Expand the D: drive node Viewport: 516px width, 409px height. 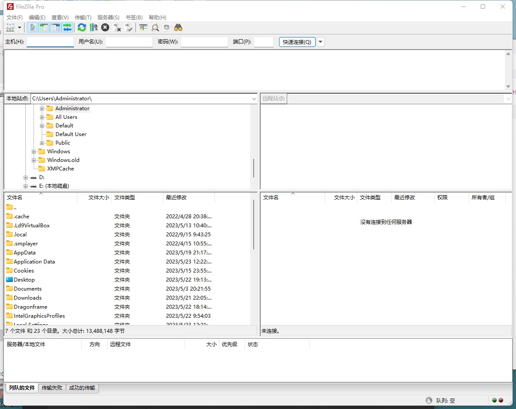click(x=26, y=177)
